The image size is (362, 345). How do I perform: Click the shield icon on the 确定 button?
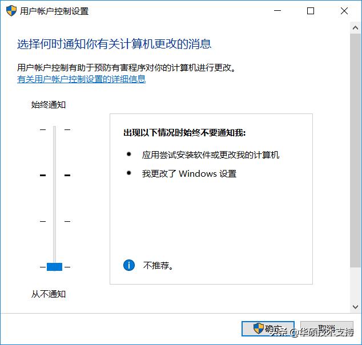coord(258,328)
